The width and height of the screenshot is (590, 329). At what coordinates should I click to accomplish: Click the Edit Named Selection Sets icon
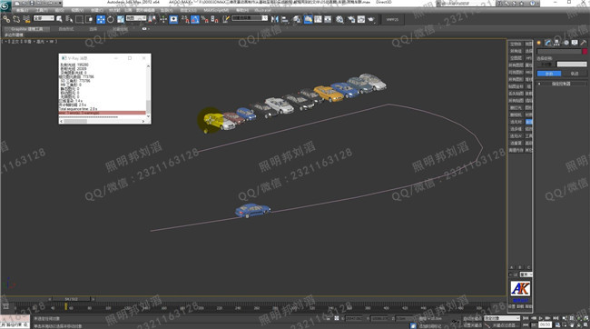(x=226, y=19)
